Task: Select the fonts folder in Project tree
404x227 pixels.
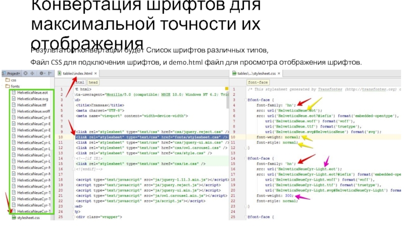Action: click(x=15, y=86)
